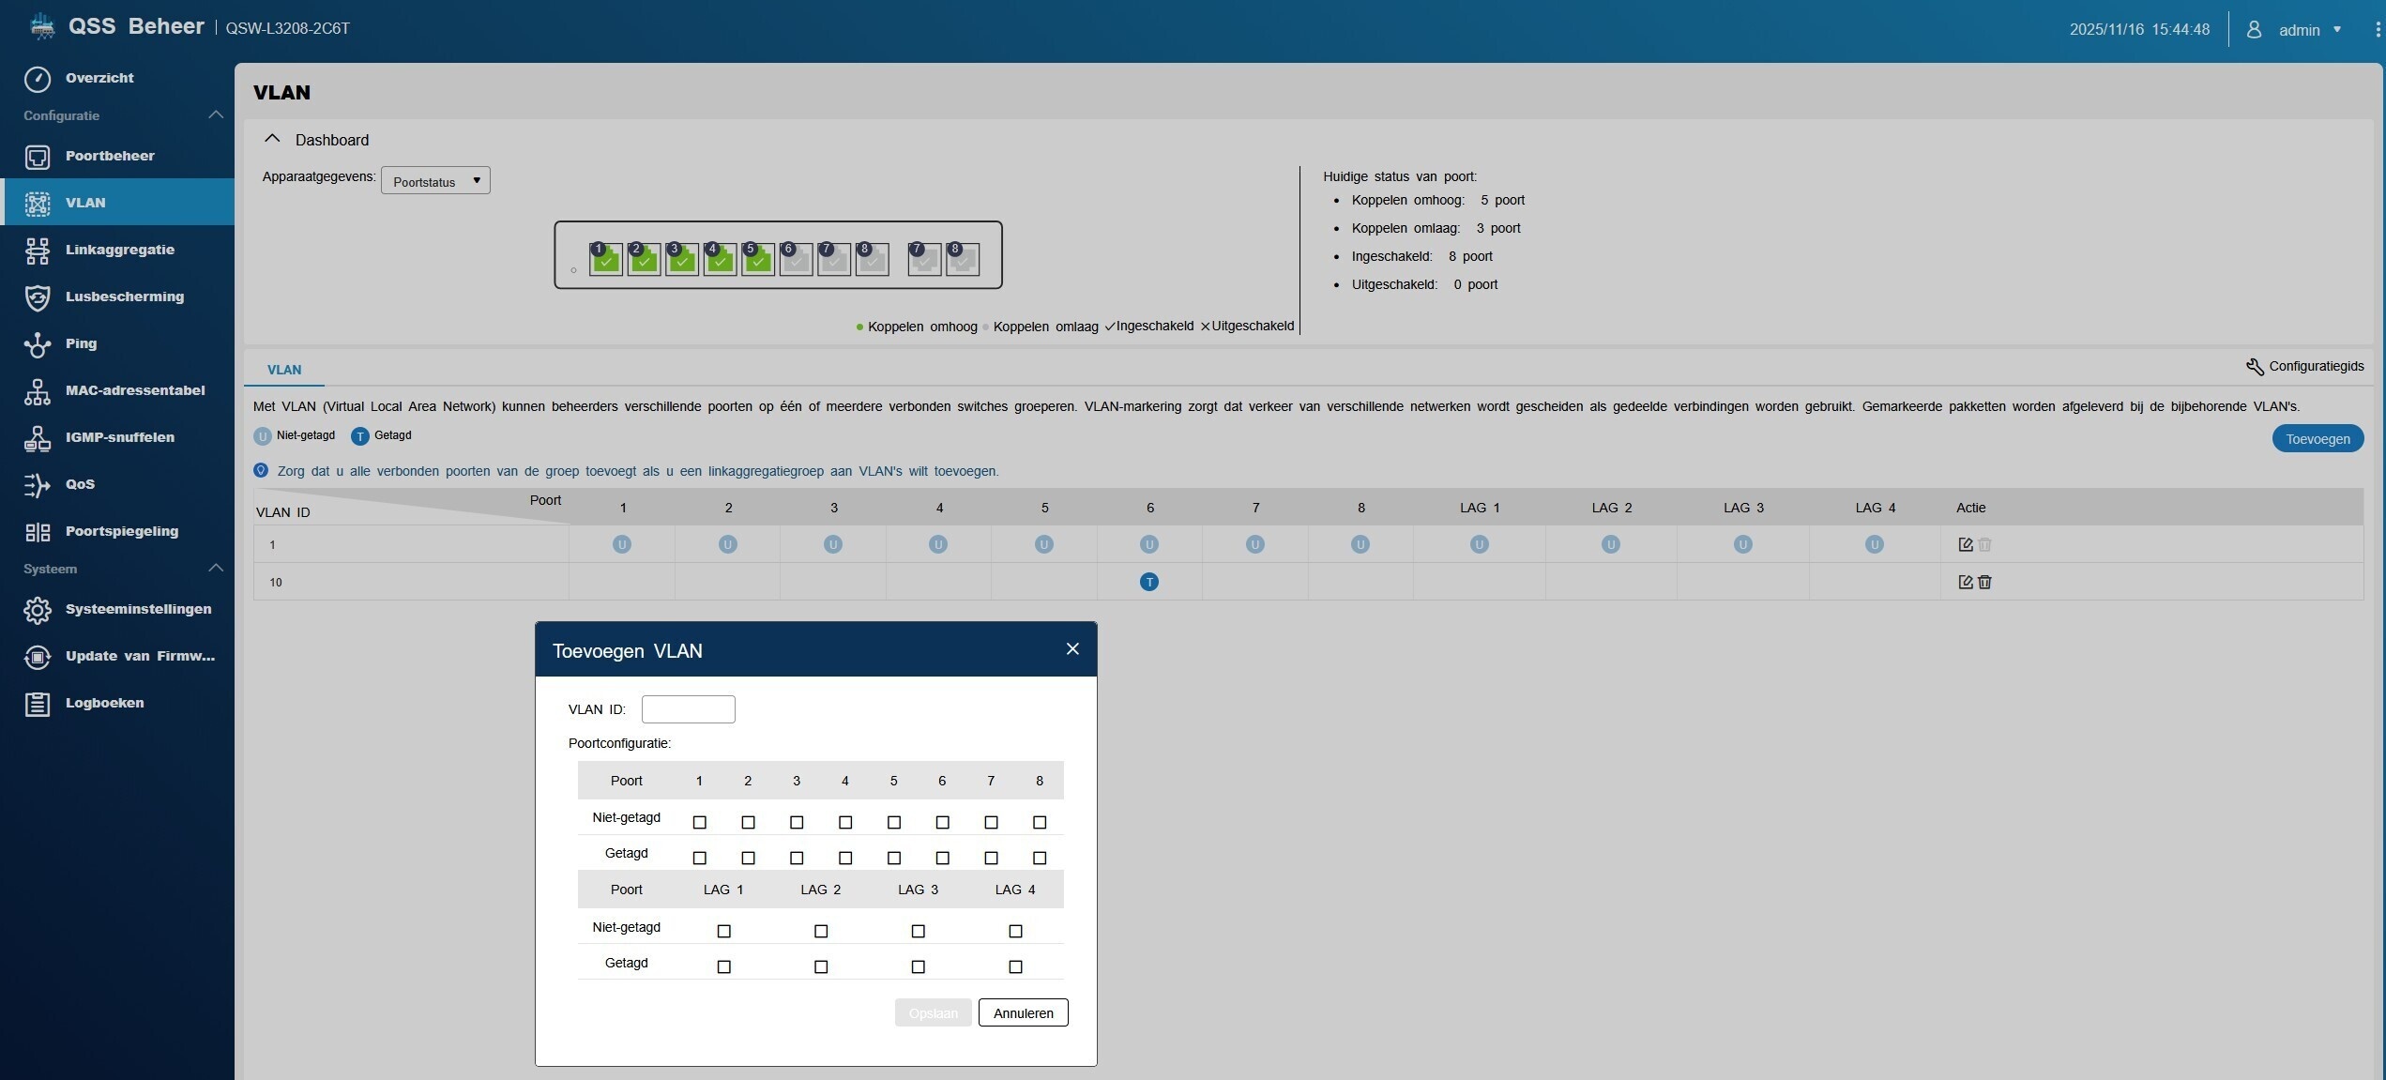Click port 5 icon in switch diagram
Screen dimensions: 2386x1080
point(757,259)
